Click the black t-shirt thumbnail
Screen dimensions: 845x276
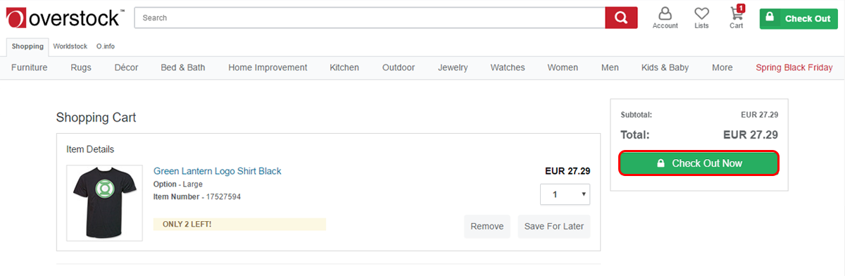point(104,203)
